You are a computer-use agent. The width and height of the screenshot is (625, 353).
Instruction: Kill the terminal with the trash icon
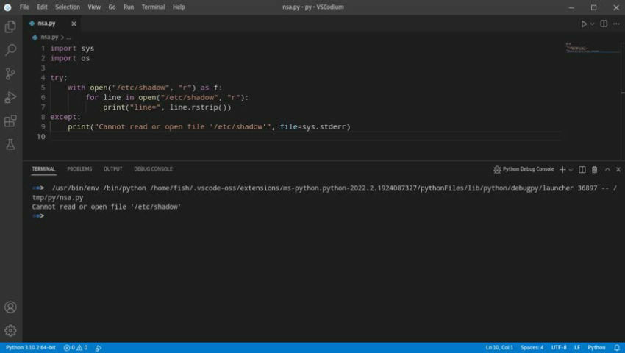click(x=594, y=170)
